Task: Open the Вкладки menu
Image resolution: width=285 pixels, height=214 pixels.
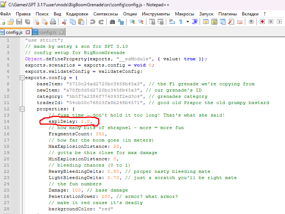Action: tap(250, 14)
